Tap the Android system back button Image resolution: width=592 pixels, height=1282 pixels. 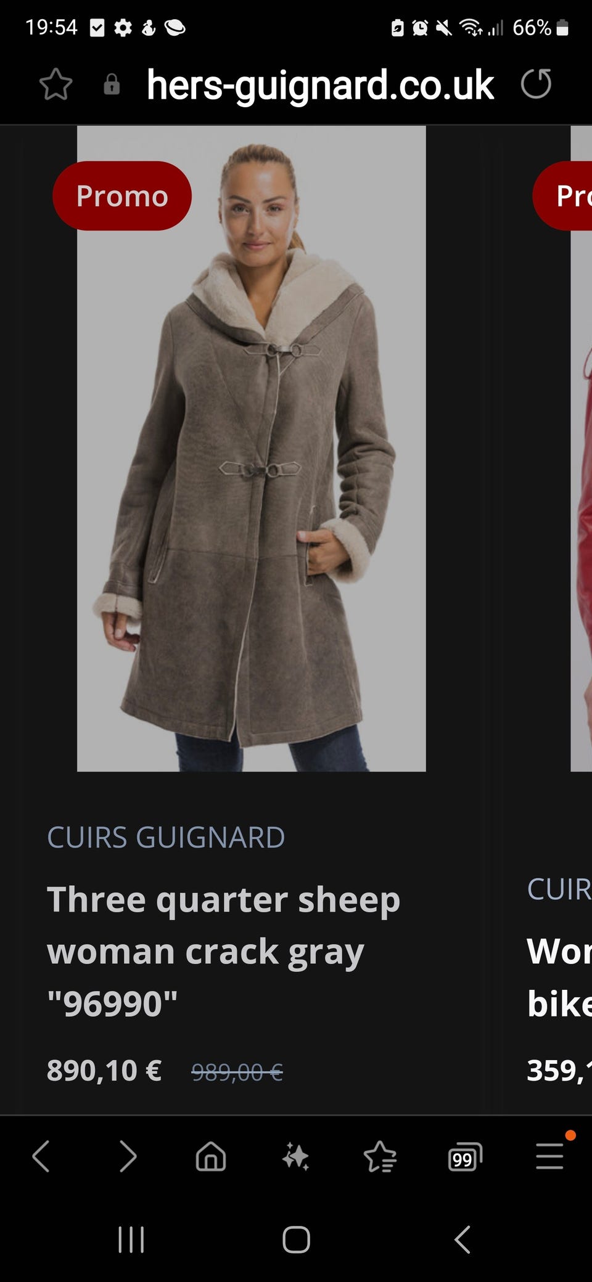[x=462, y=1239]
